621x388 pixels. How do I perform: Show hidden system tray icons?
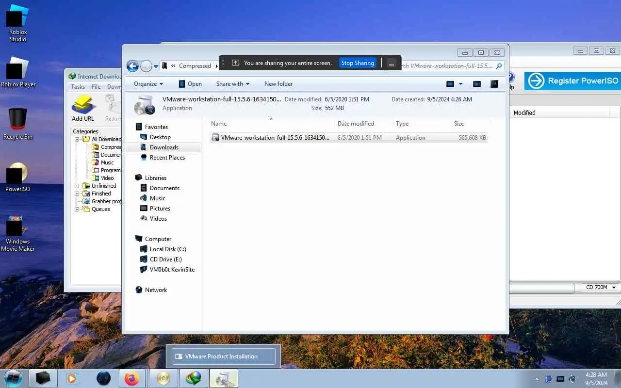[x=536, y=379]
